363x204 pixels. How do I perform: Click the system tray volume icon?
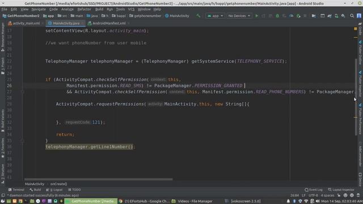click(x=318, y=201)
